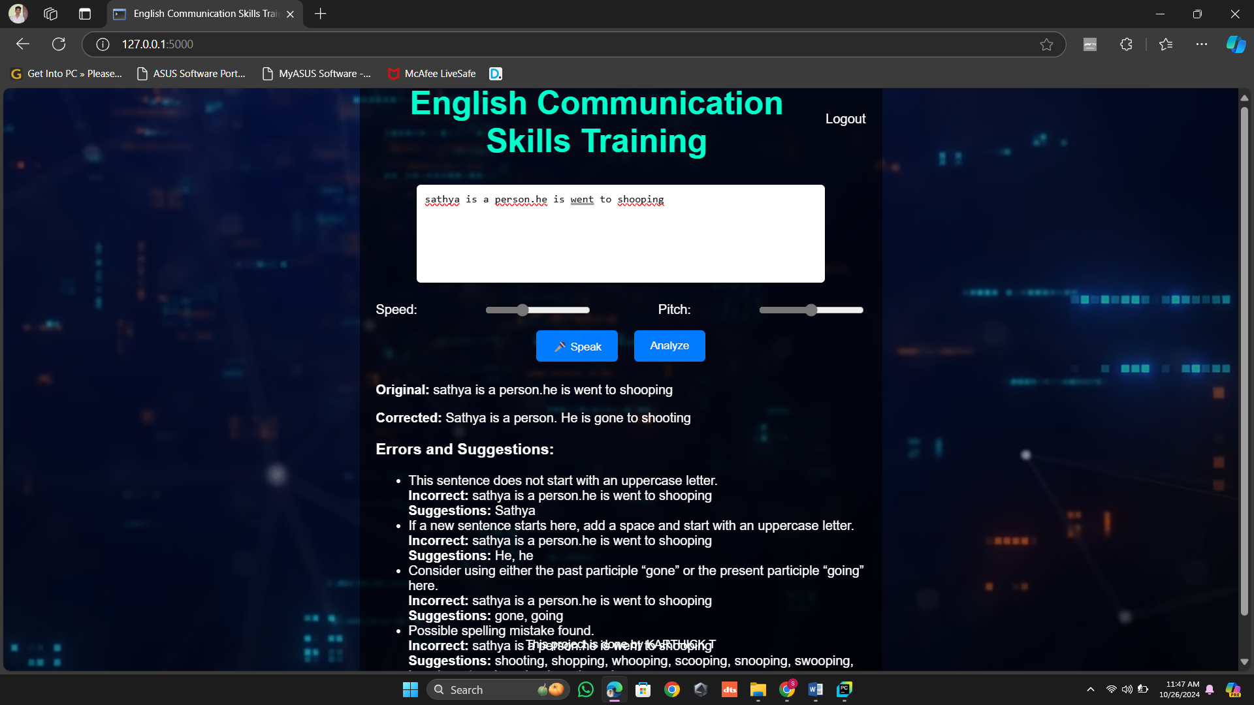Open ASUS Software Portal bookmark
The image size is (1254, 705).
(x=191, y=74)
